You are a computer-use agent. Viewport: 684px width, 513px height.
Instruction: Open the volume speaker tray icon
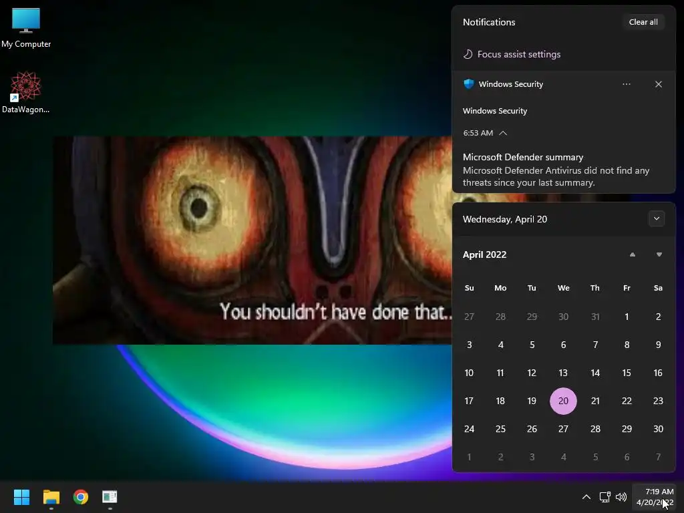621,497
